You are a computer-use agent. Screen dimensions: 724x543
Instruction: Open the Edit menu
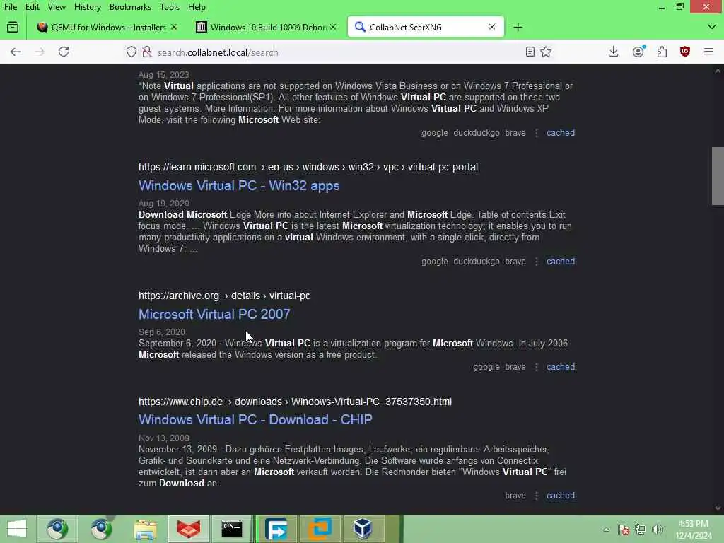(33, 7)
